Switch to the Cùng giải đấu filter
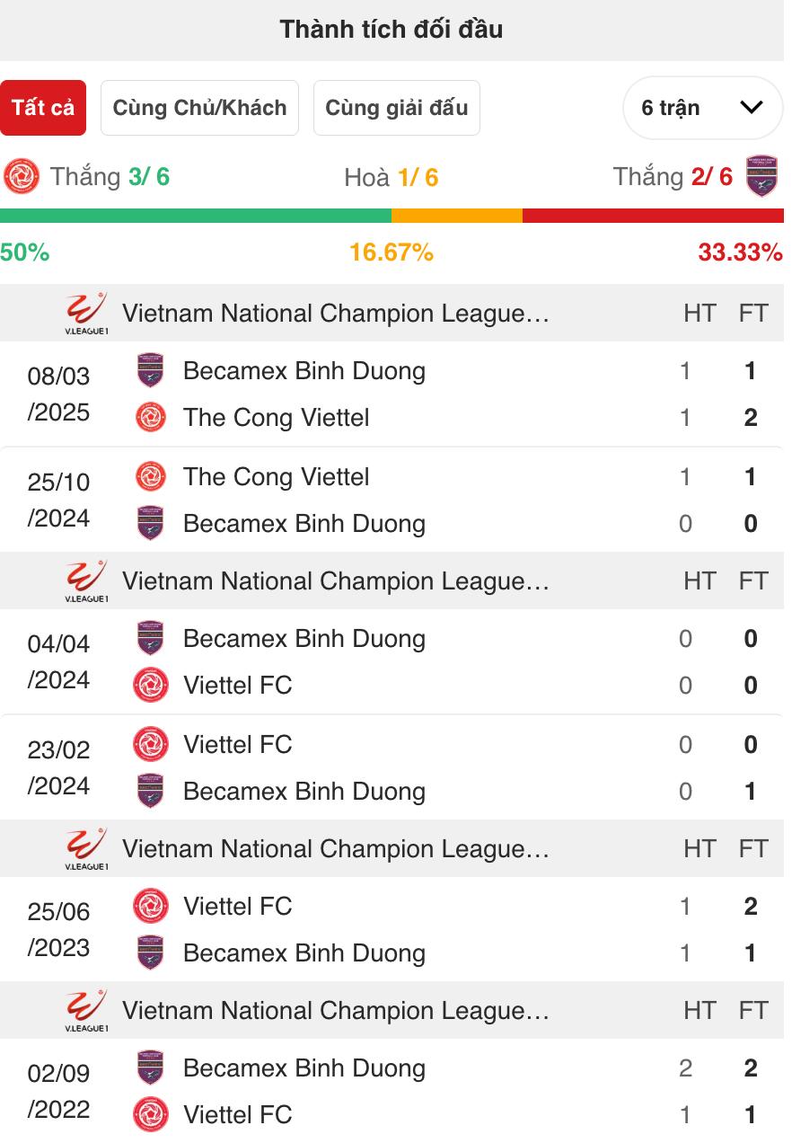Image resolution: width=792 pixels, height=1143 pixels. pos(397,108)
